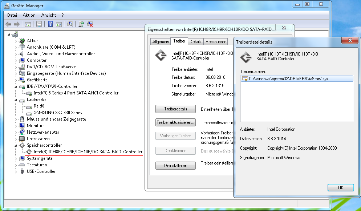Open the Properties toolbar icon

(39, 24)
